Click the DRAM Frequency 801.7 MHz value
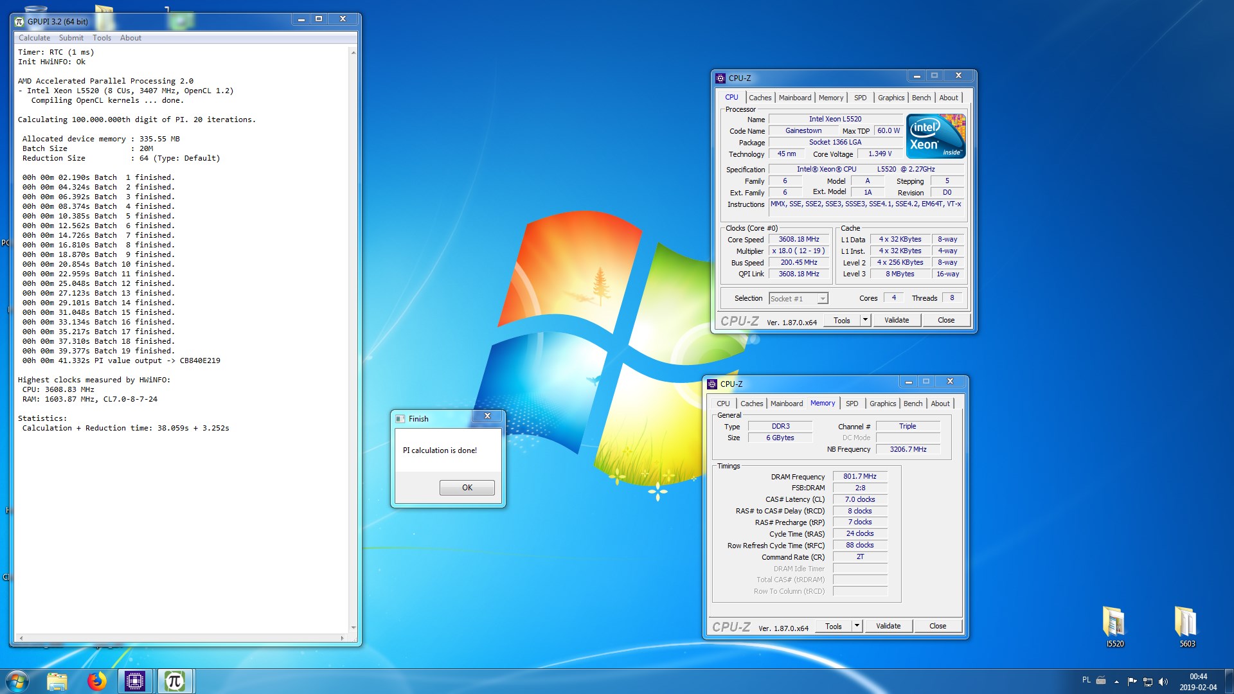This screenshot has height=694, width=1234. [860, 476]
